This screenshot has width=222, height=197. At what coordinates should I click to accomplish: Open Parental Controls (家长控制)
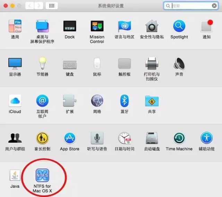[x=42, y=138]
